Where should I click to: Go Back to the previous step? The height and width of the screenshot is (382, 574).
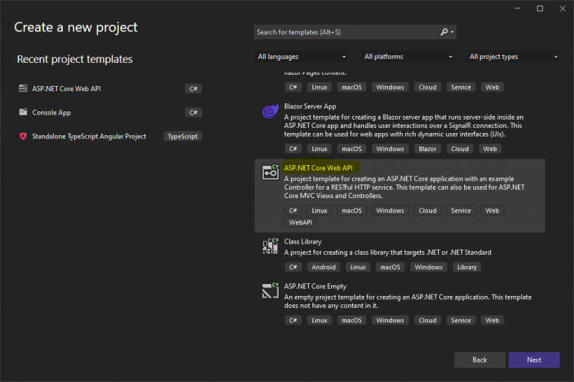coord(479,360)
